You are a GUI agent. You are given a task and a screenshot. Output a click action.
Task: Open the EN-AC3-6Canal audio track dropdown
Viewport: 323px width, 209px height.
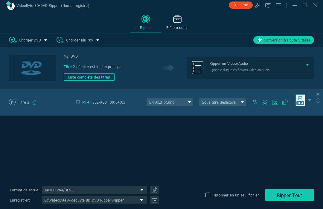(170, 102)
